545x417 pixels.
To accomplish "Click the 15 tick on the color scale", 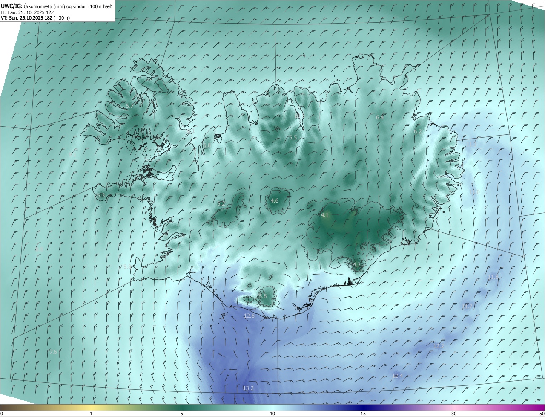I will (363, 414).
